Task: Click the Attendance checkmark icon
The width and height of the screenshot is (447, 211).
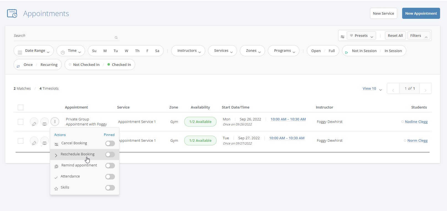Action: 56,177
